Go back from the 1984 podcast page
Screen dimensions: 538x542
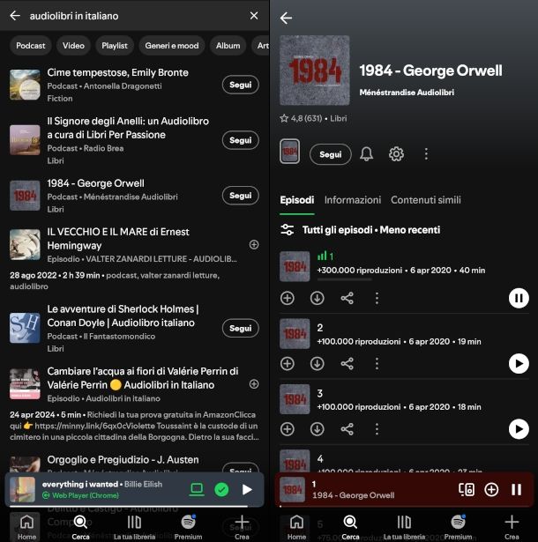286,18
